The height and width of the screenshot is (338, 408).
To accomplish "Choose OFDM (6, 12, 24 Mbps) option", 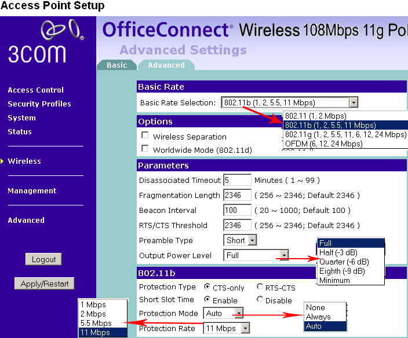I will (345, 144).
